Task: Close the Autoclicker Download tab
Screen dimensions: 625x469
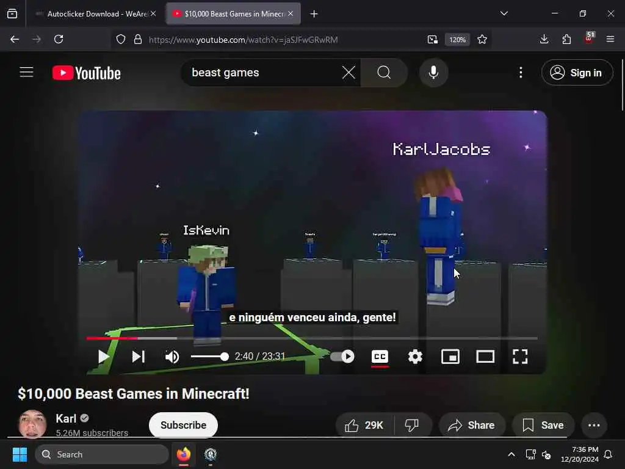Action: (x=153, y=13)
